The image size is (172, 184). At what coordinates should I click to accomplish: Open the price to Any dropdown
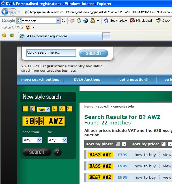(57, 140)
